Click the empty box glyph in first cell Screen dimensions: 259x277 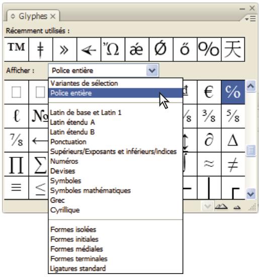(16, 92)
